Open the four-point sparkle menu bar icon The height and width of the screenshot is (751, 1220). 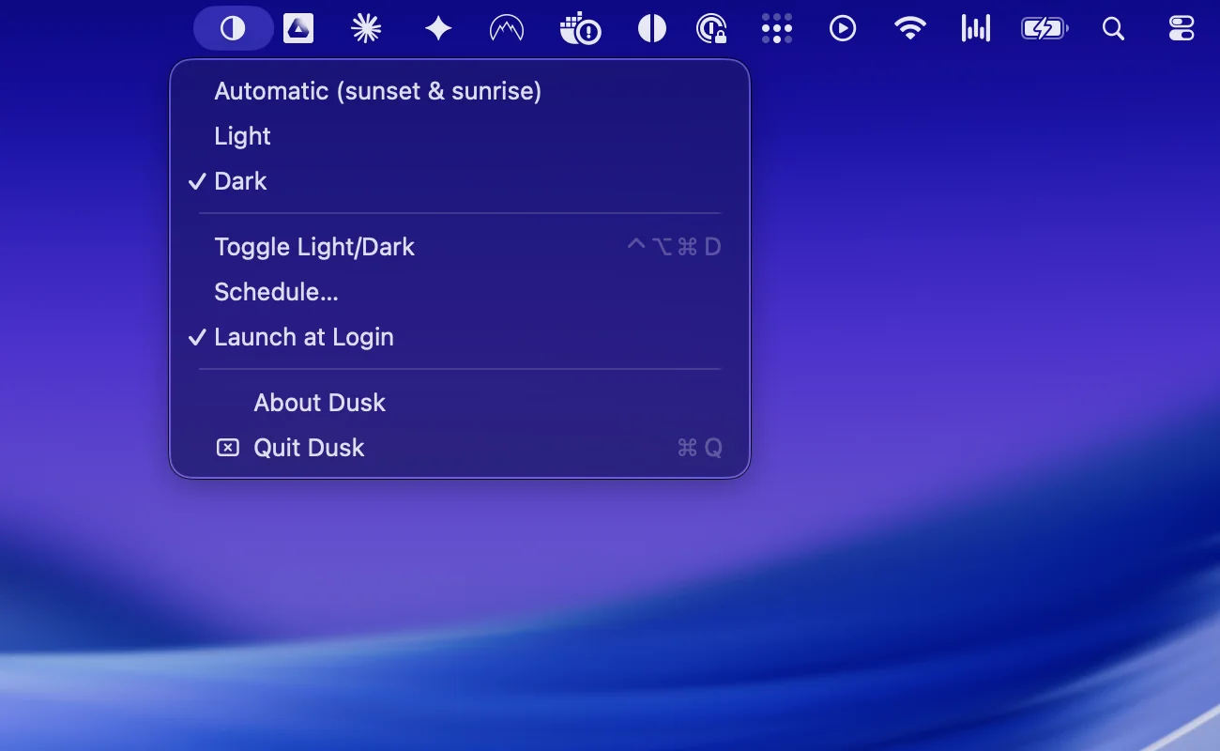pyautogui.click(x=438, y=29)
